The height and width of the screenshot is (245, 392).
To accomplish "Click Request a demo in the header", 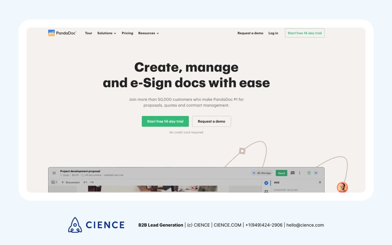I will pos(250,33).
